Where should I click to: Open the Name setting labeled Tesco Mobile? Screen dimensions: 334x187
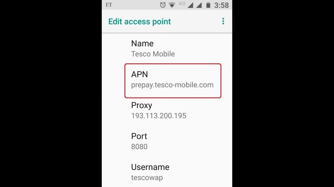[x=167, y=49]
